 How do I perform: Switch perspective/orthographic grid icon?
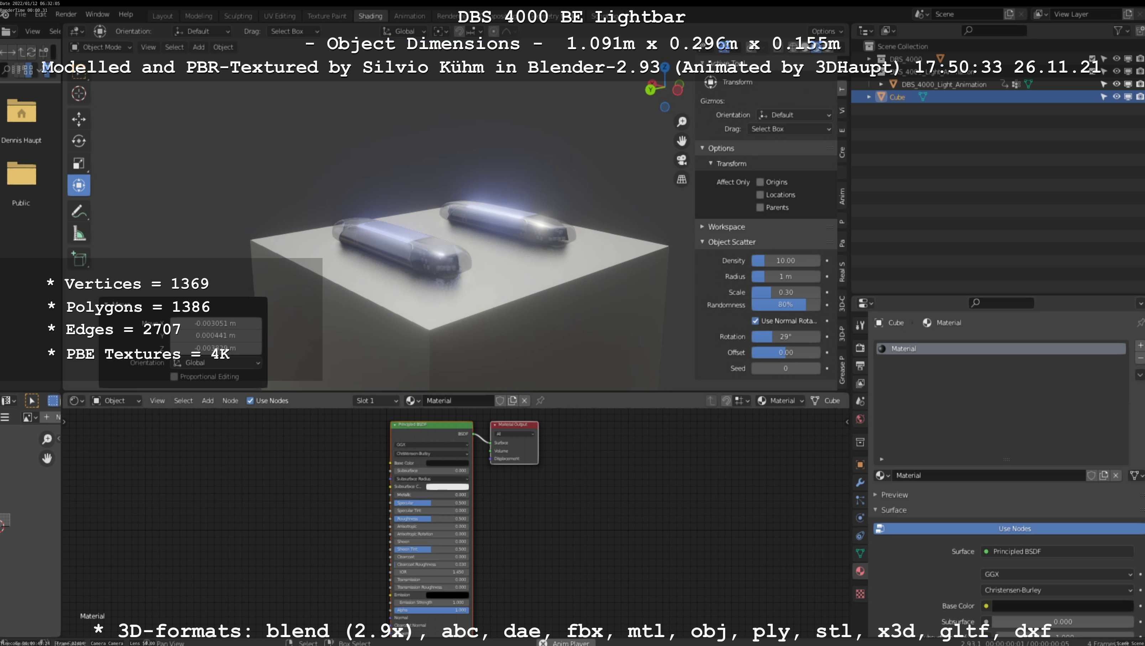[681, 179]
